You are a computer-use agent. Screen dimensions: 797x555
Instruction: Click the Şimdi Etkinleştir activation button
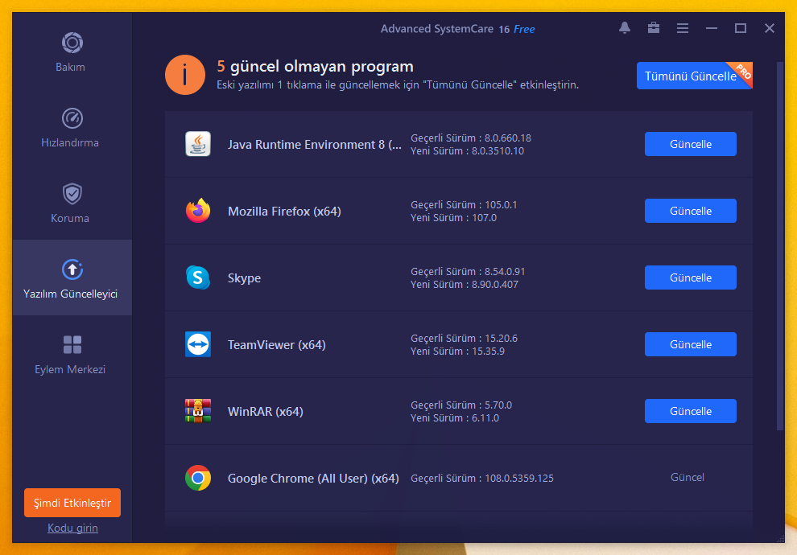pyautogui.click(x=72, y=503)
